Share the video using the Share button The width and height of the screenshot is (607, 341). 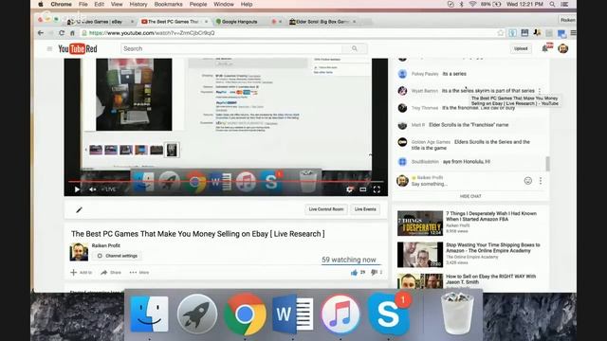click(111, 273)
